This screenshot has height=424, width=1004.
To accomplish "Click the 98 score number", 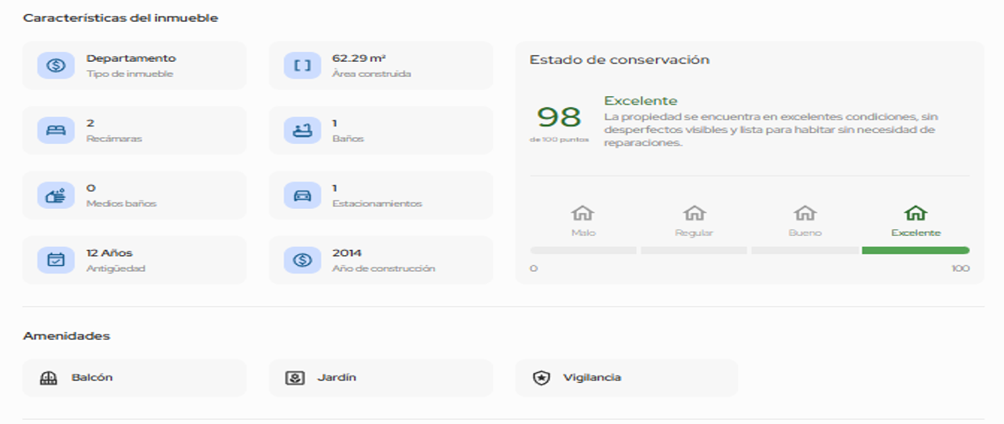I will click(x=559, y=117).
